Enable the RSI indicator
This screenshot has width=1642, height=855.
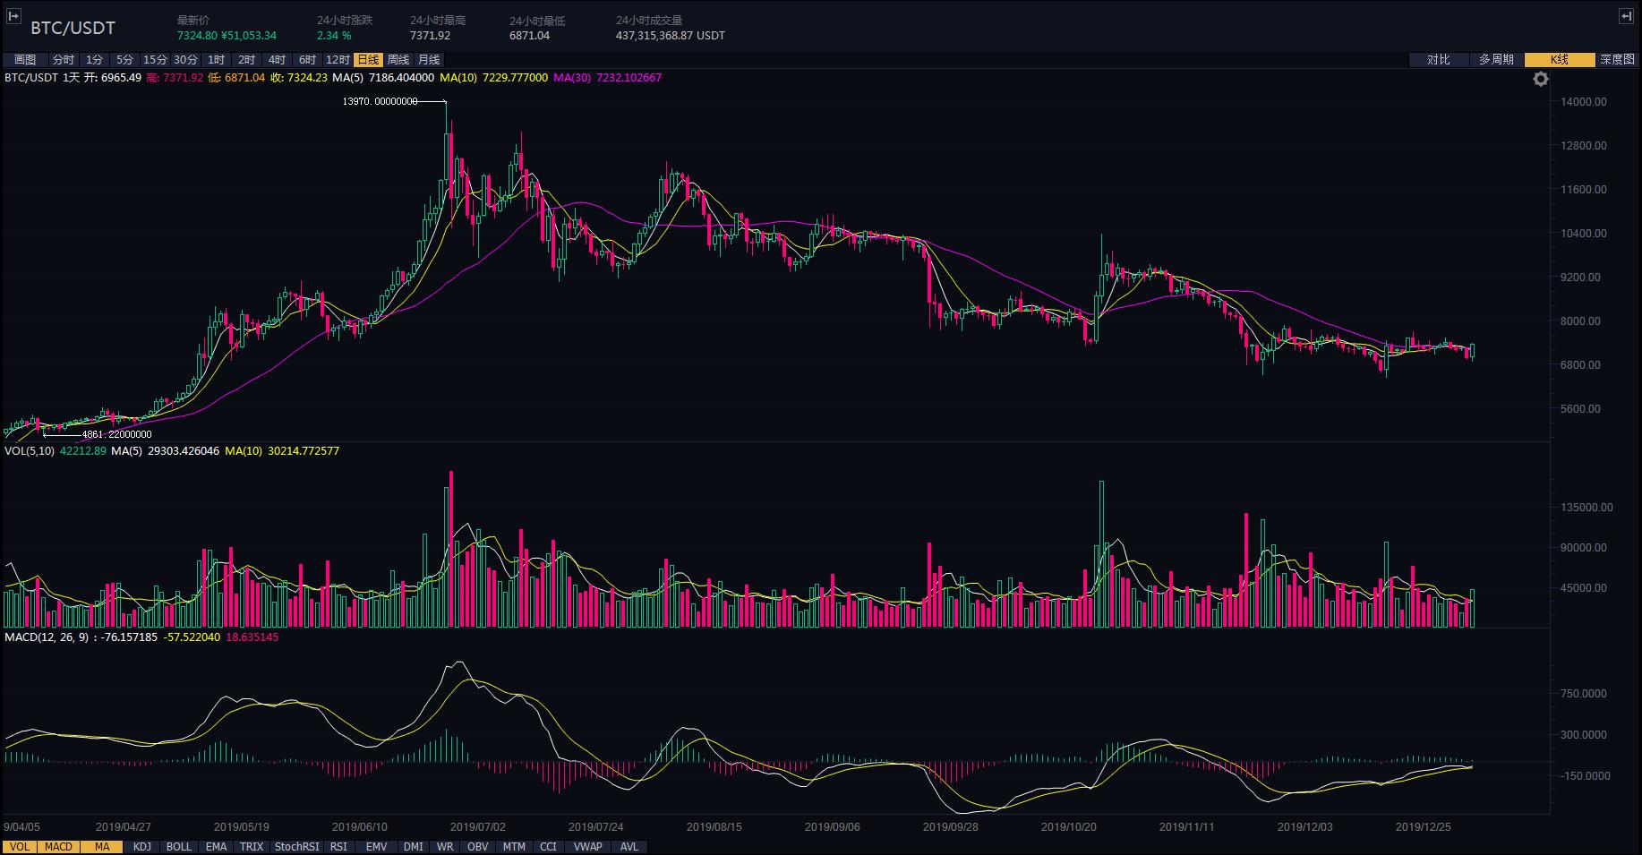click(x=338, y=847)
